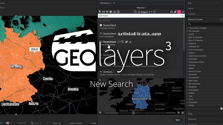Image resolution: width=223 pixels, height=125 pixels.
Task: Open the 10 Region 2 label dropdown
Action: (x=145, y=12)
